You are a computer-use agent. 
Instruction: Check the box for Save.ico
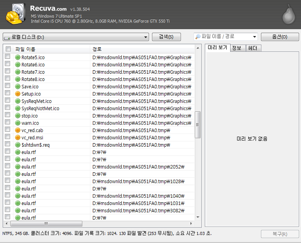point(8,85)
